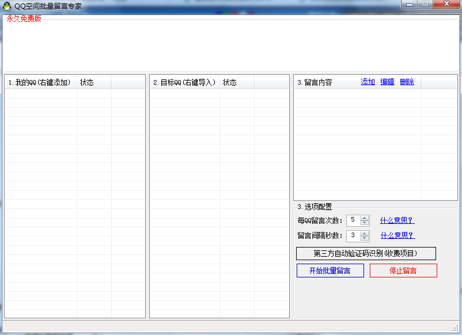This screenshot has width=462, height=335.
Task: Decrease the 留言间隔秒数 value with down arrow
Action: 365,238
